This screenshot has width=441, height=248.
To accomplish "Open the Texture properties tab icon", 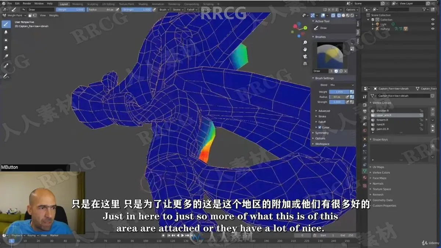I will pyautogui.click(x=365, y=186).
